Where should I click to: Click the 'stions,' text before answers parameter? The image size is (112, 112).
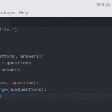pos(8,56)
